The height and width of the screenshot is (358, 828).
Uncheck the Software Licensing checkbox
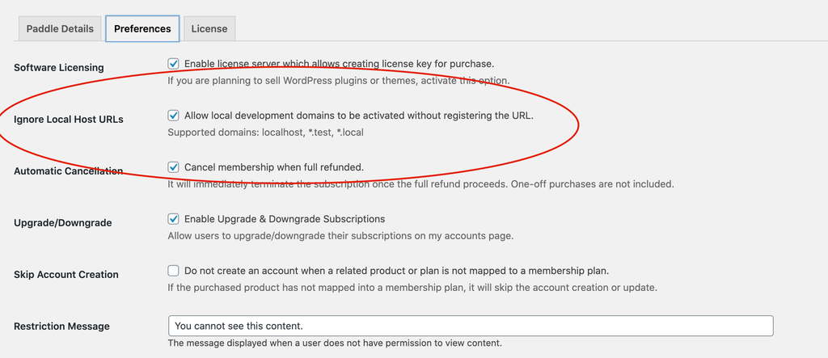[173, 64]
